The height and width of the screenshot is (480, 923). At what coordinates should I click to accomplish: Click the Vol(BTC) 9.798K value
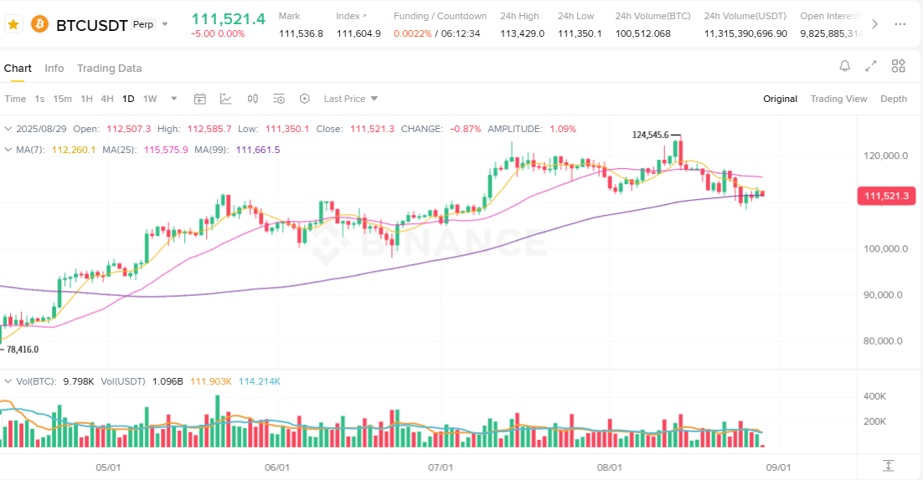coord(79,381)
